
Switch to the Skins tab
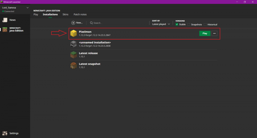point(66,14)
